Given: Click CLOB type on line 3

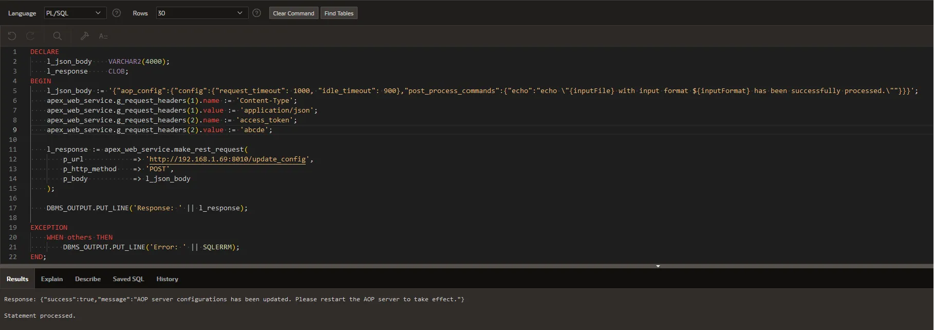Looking at the screenshot, I should click(x=117, y=71).
